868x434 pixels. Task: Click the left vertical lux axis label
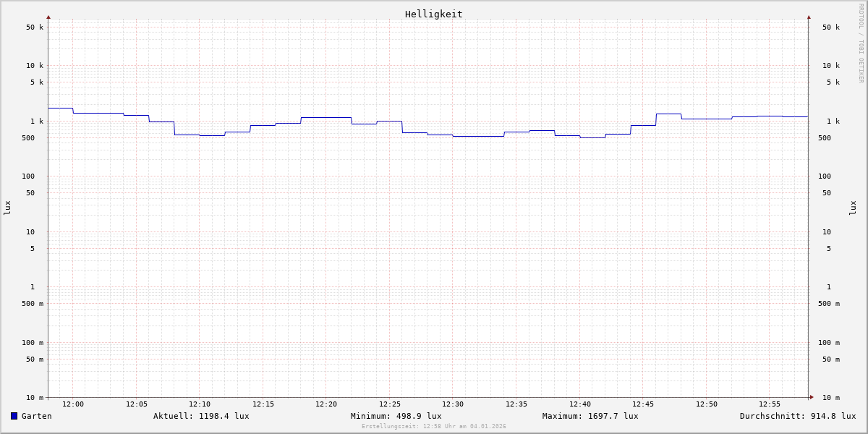point(7,208)
